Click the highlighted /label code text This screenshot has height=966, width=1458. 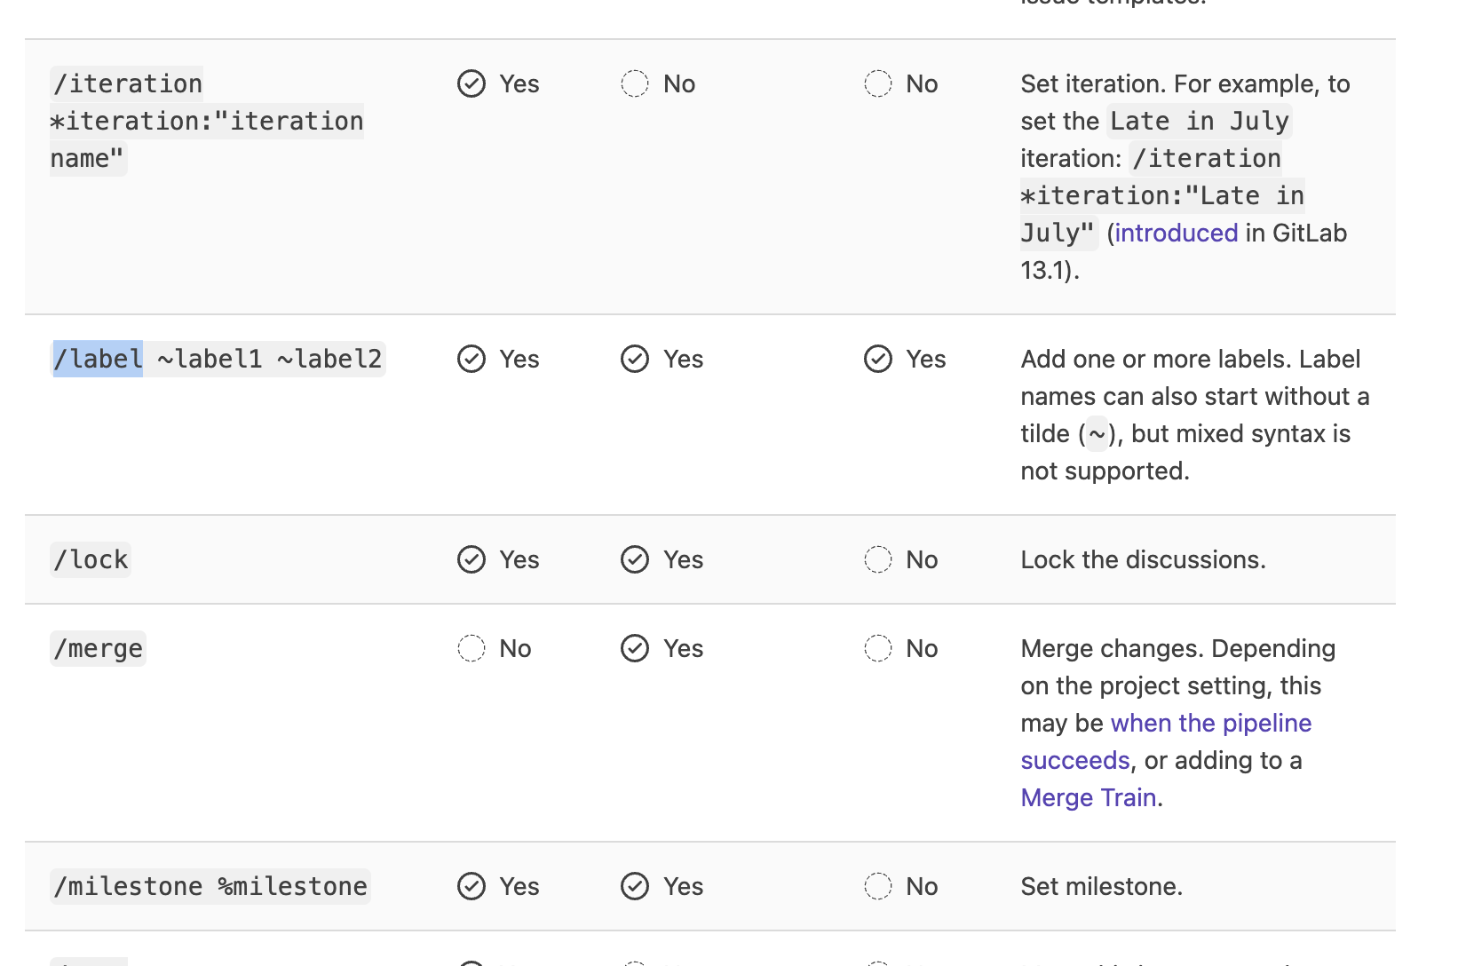[x=97, y=360]
